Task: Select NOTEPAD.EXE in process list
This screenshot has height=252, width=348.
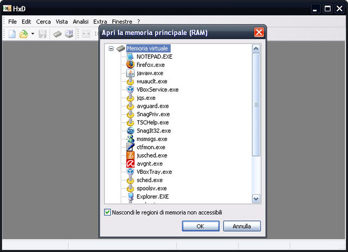Action: 154,56
